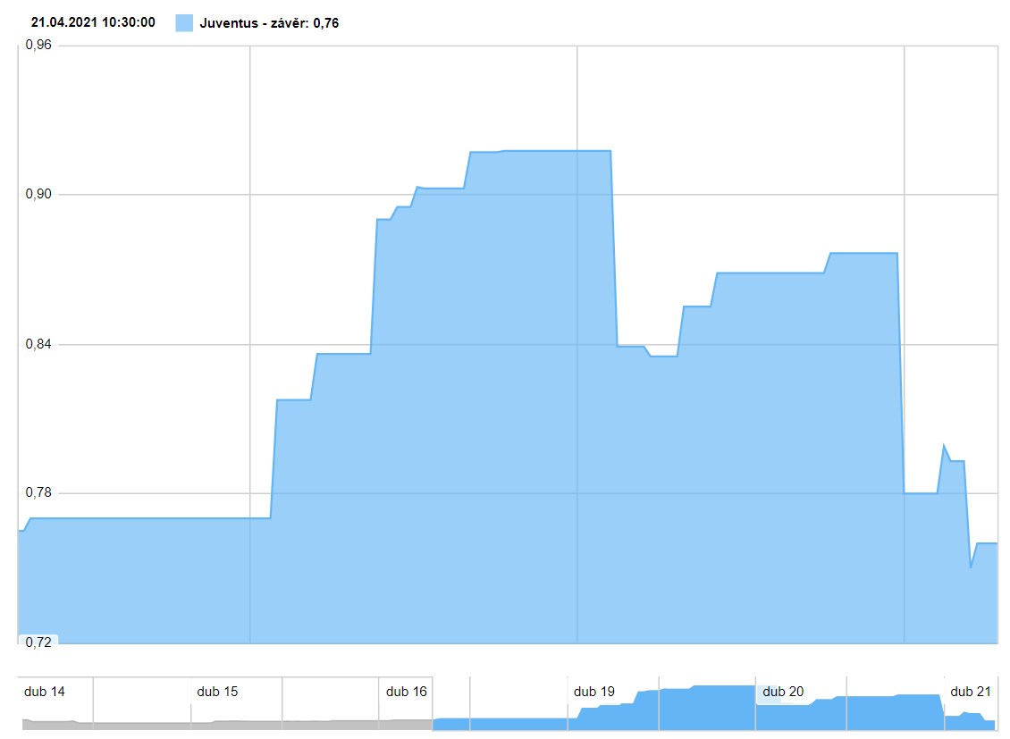Click the 0,96 y-axis label
The width and height of the screenshot is (1010, 739).
(x=38, y=44)
